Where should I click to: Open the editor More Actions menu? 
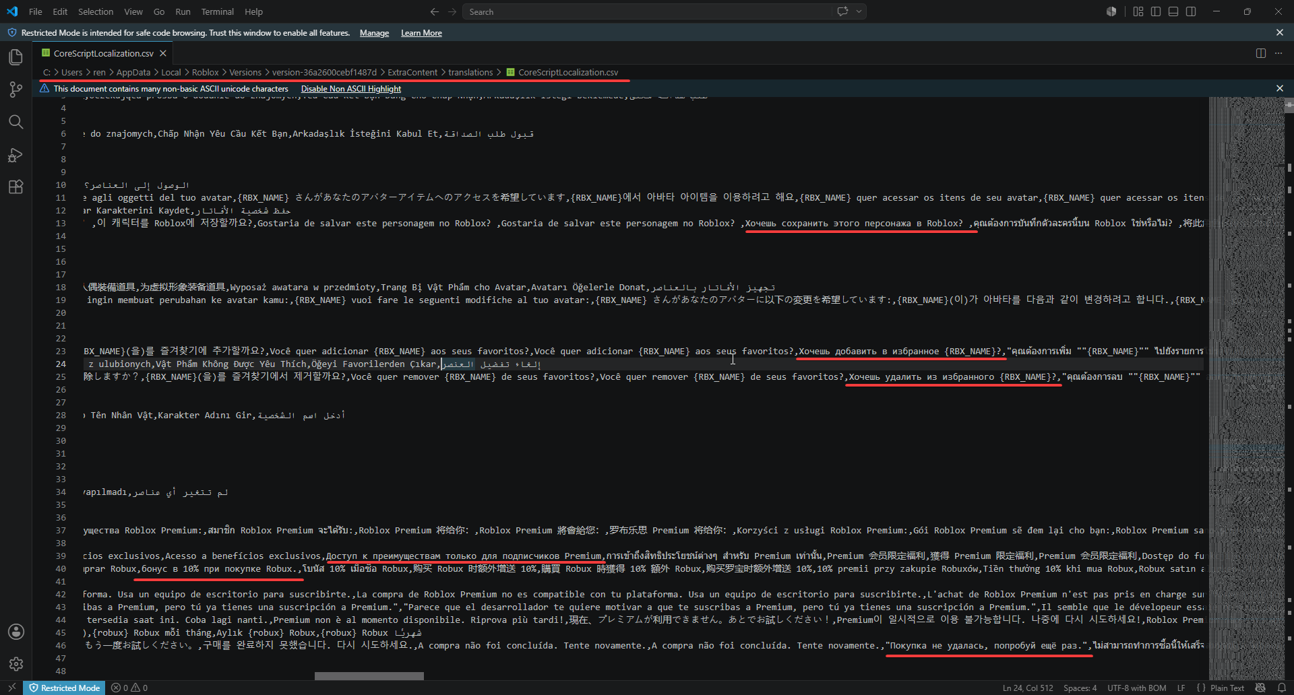coord(1278,53)
